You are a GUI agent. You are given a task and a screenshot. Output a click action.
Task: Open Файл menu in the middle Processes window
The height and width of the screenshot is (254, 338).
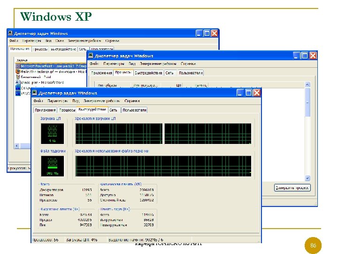coord(94,63)
